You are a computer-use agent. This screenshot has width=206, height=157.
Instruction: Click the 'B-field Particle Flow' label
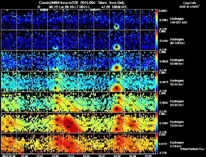coord(192,149)
